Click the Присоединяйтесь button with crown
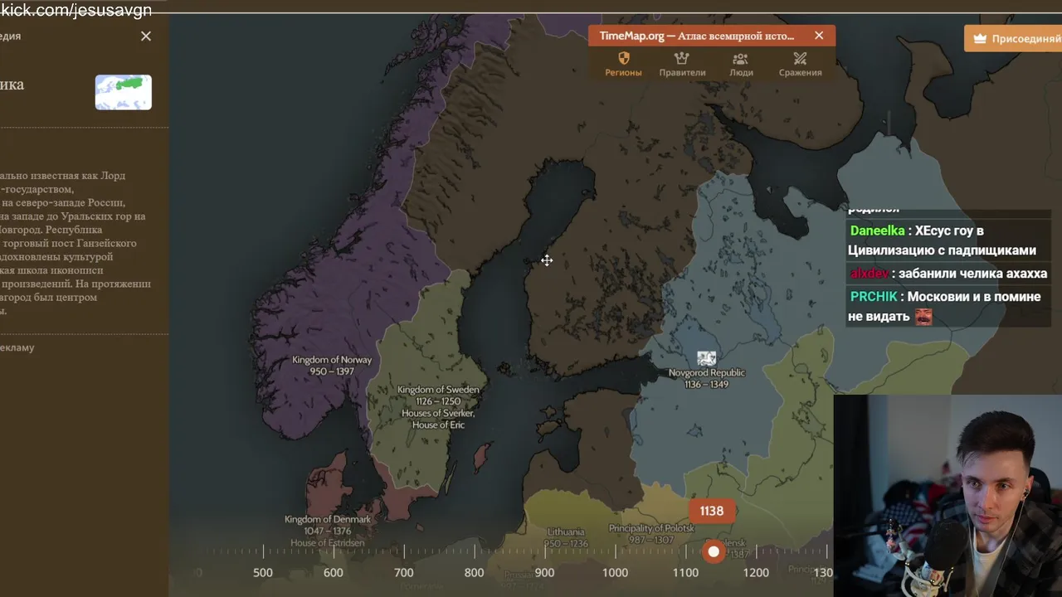The width and height of the screenshot is (1062, 597). coord(1013,38)
